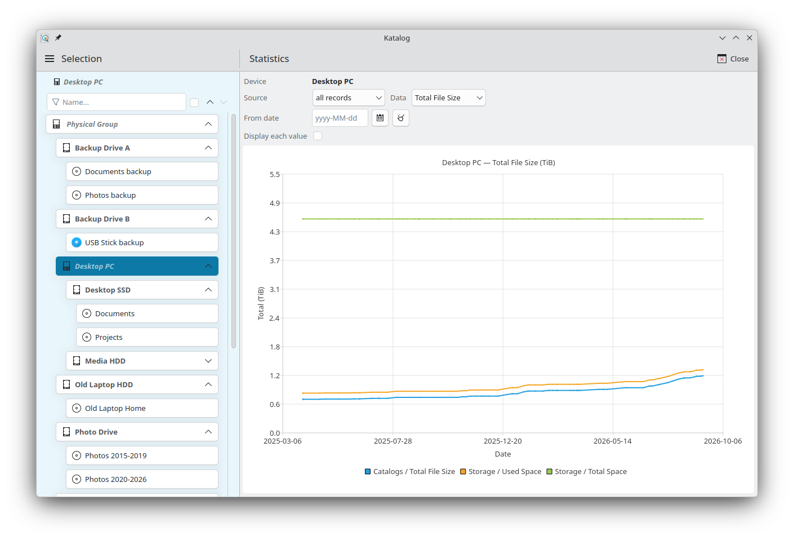Click the Photo Drive storage icon
Screen dimensions: 794x540
66,432
